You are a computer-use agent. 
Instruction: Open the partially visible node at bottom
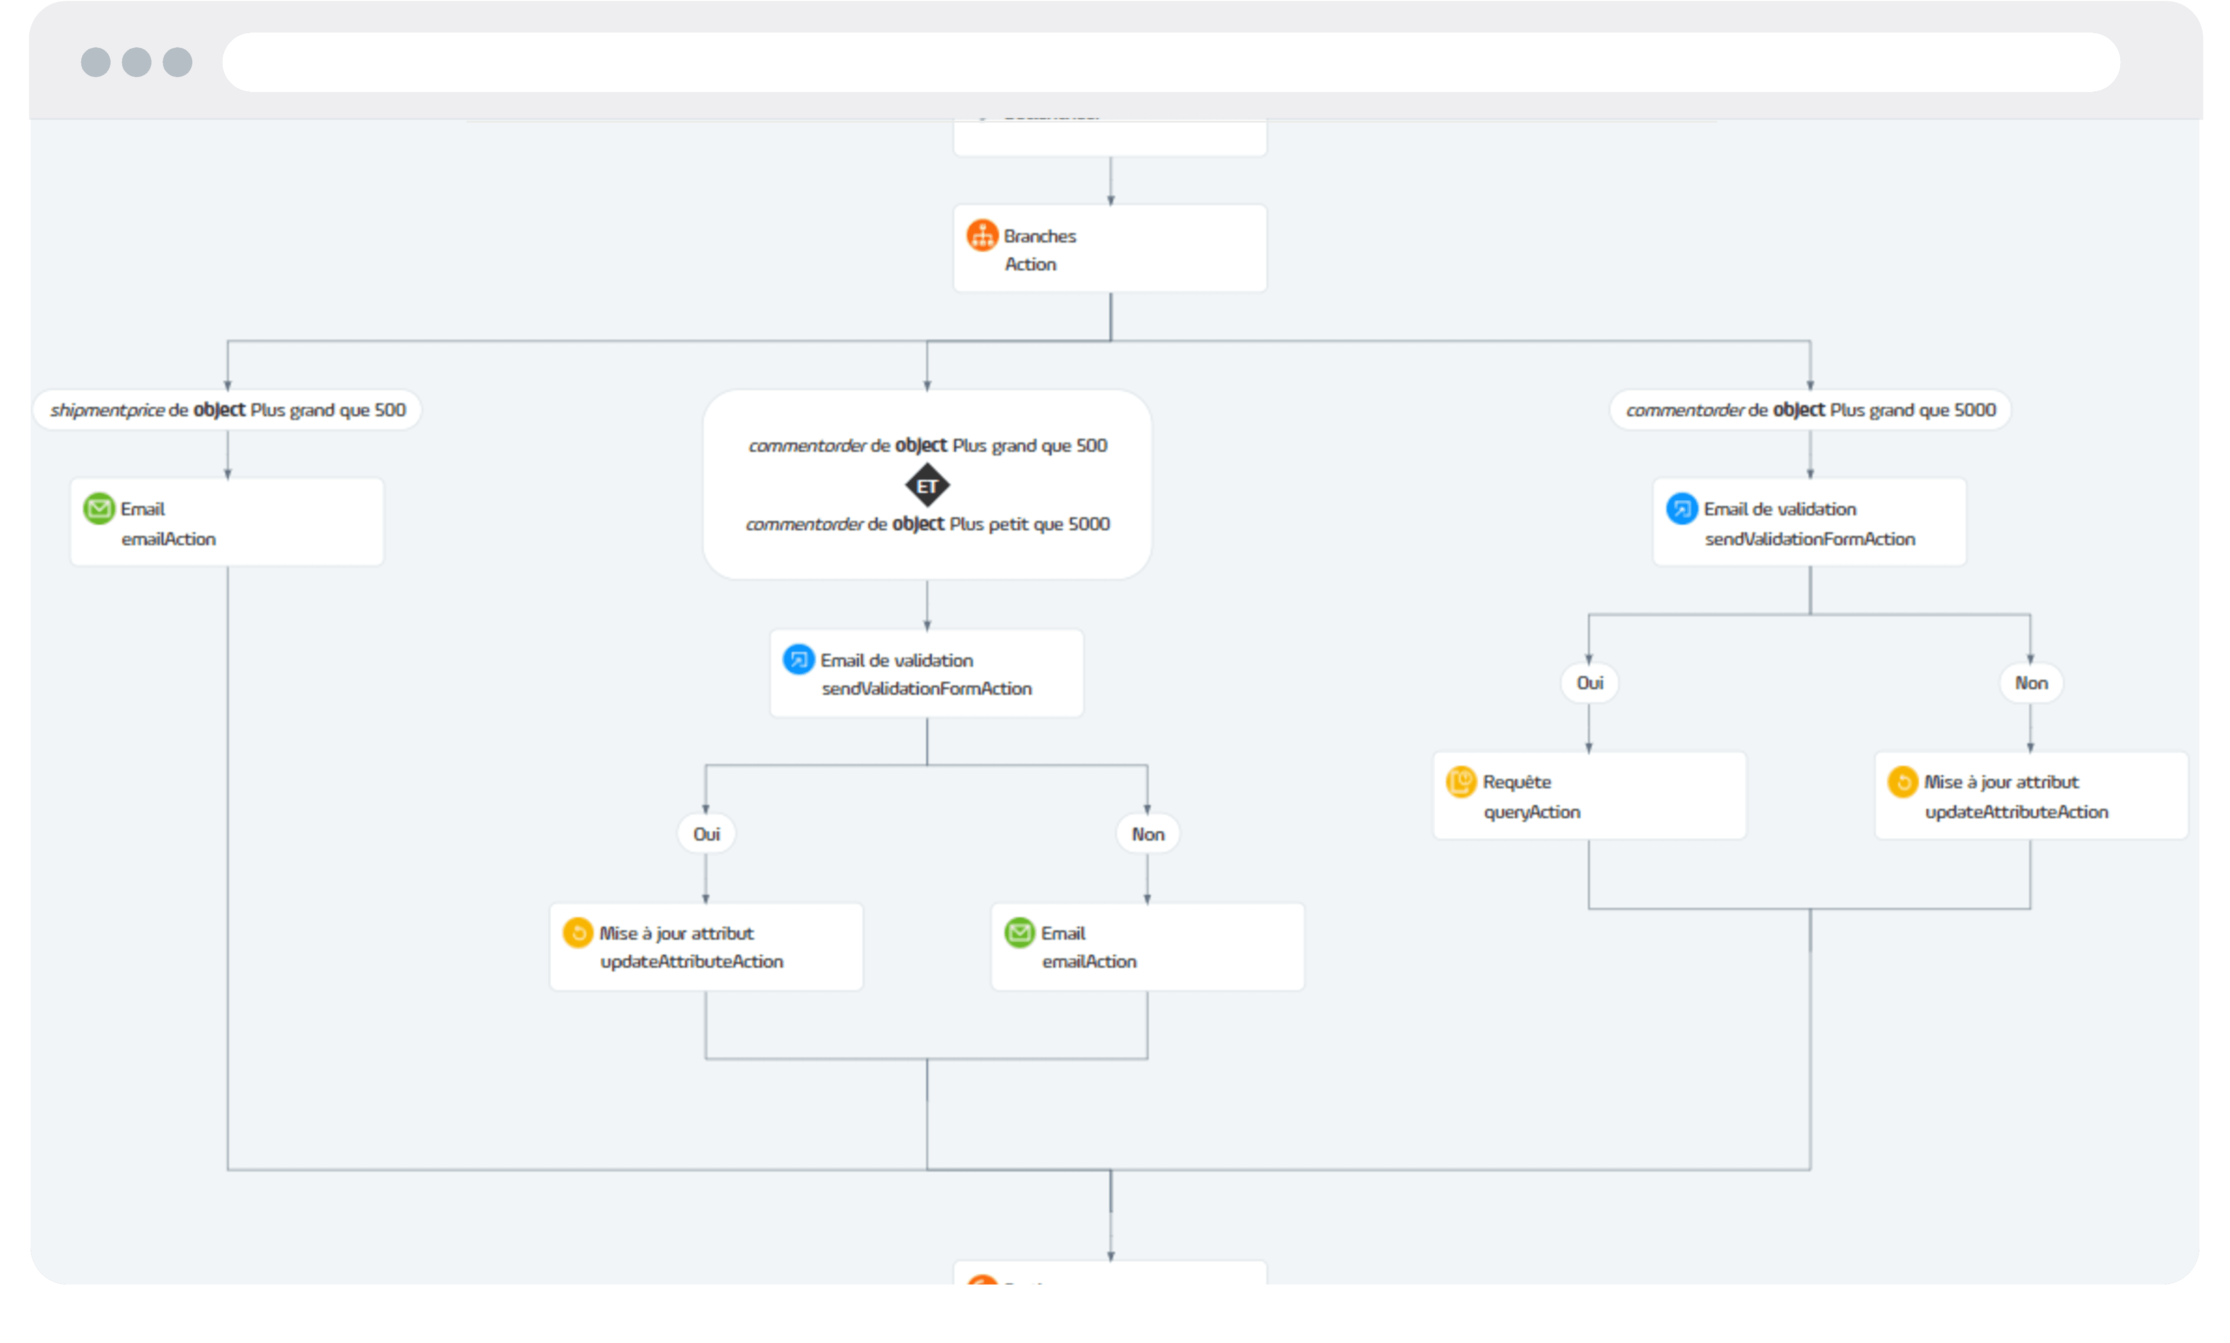[1109, 1271]
